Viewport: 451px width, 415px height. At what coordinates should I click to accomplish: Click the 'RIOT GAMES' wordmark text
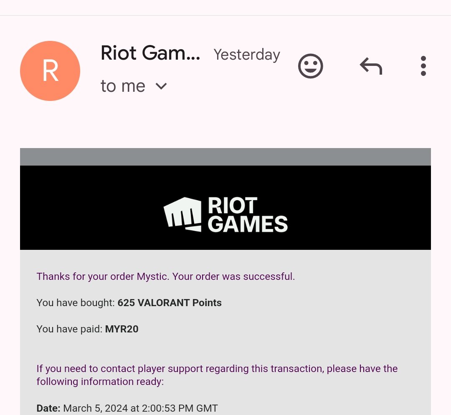pos(248,215)
